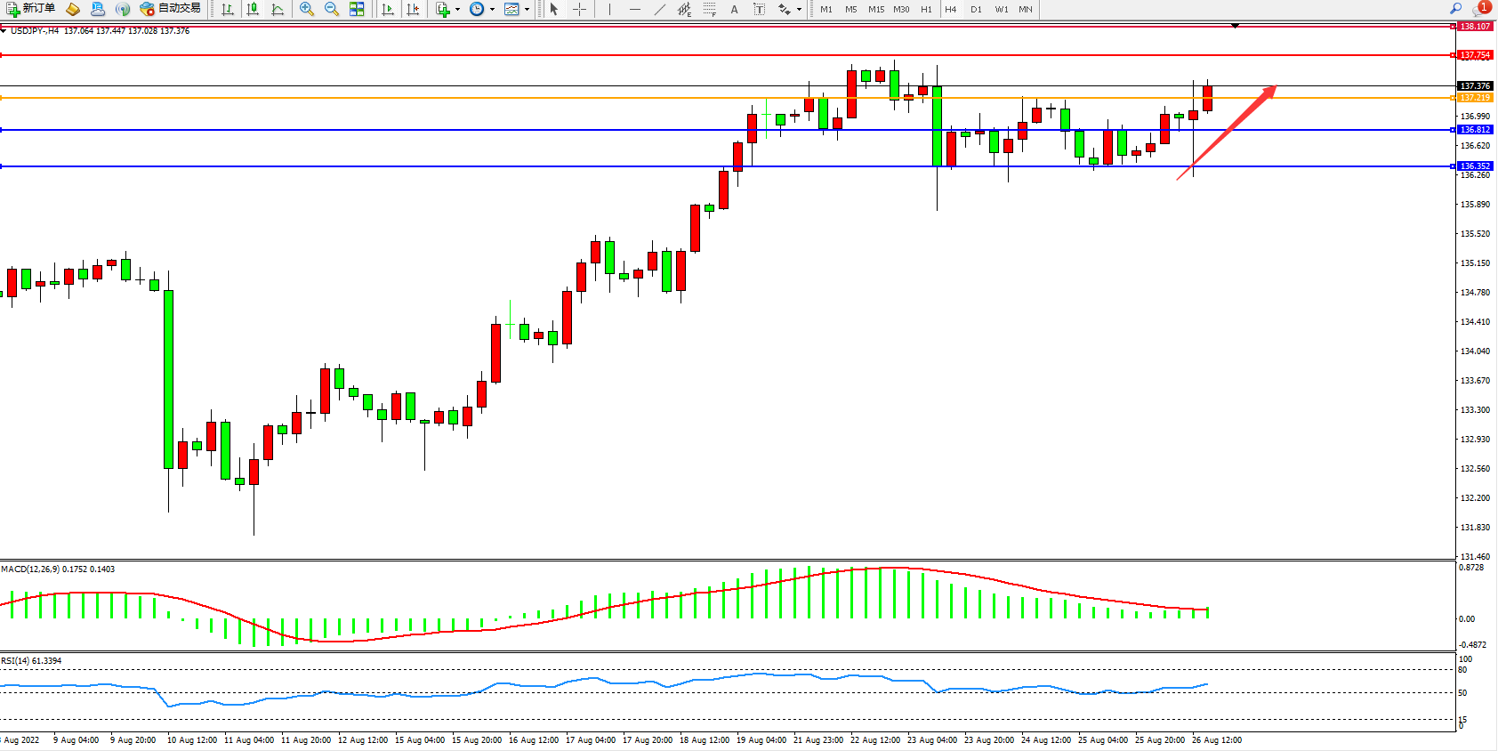This screenshot has height=751, width=1498.
Task: Enable chart auto scroll to latest bar
Action: (388, 9)
